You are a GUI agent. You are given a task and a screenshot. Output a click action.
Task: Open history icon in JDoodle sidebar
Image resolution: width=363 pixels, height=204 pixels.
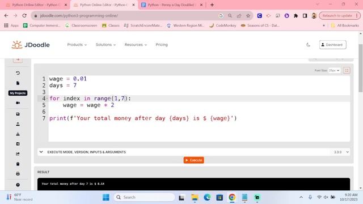18,73
